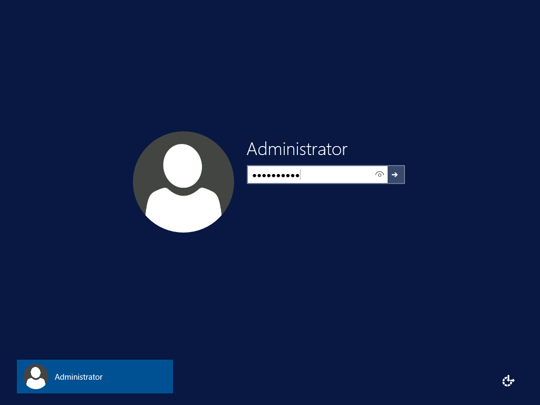Toggle password visibility in the login field
The height and width of the screenshot is (405, 540).
379,175
